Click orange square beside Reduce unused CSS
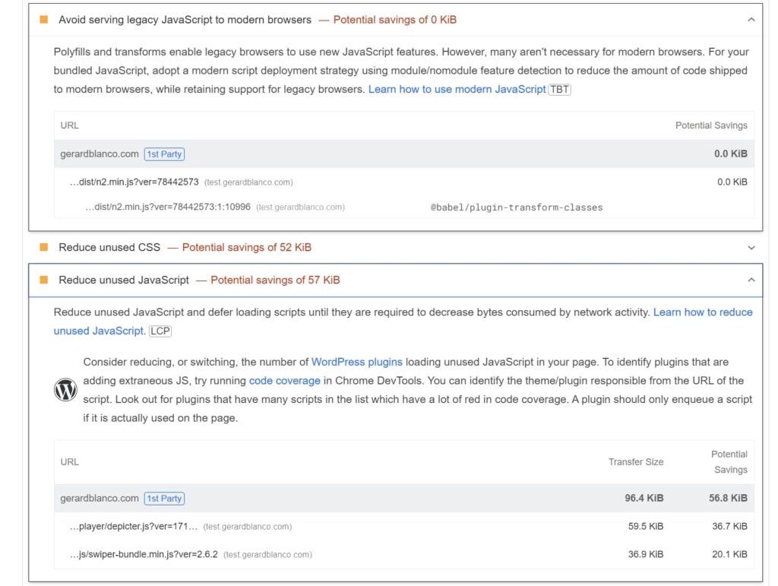778x586 pixels. click(x=44, y=247)
